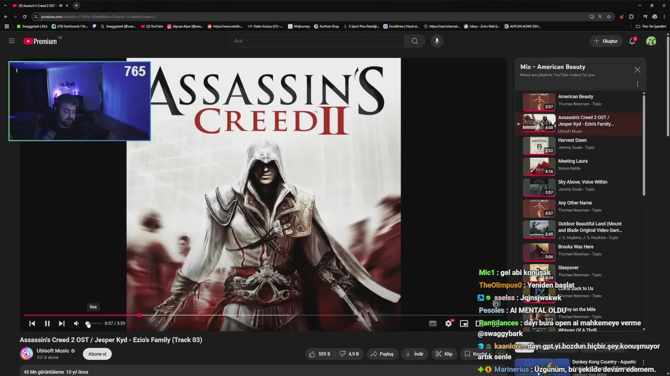Create a clip with Klip button
Viewport: 670px width, 376px height.
444,354
